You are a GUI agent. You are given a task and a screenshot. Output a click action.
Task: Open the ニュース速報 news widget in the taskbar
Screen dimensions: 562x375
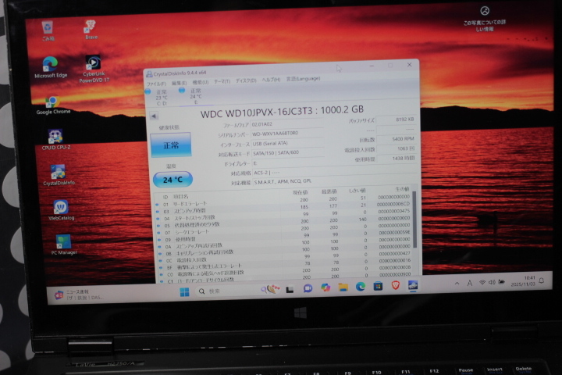click(x=79, y=295)
